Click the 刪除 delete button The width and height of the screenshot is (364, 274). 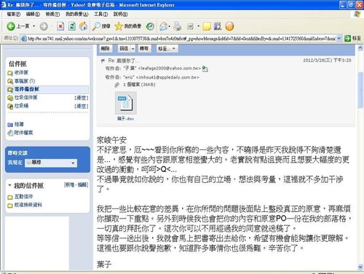pyautogui.click(x=106, y=49)
